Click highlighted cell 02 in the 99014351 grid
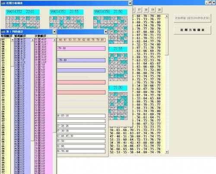The image size is (216, 174). pos(54,18)
